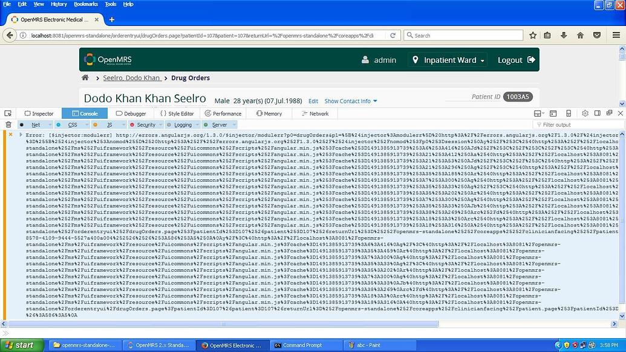Click the Firefox bookmark star icon
Viewport: 626px width, 352px height.
point(533,36)
